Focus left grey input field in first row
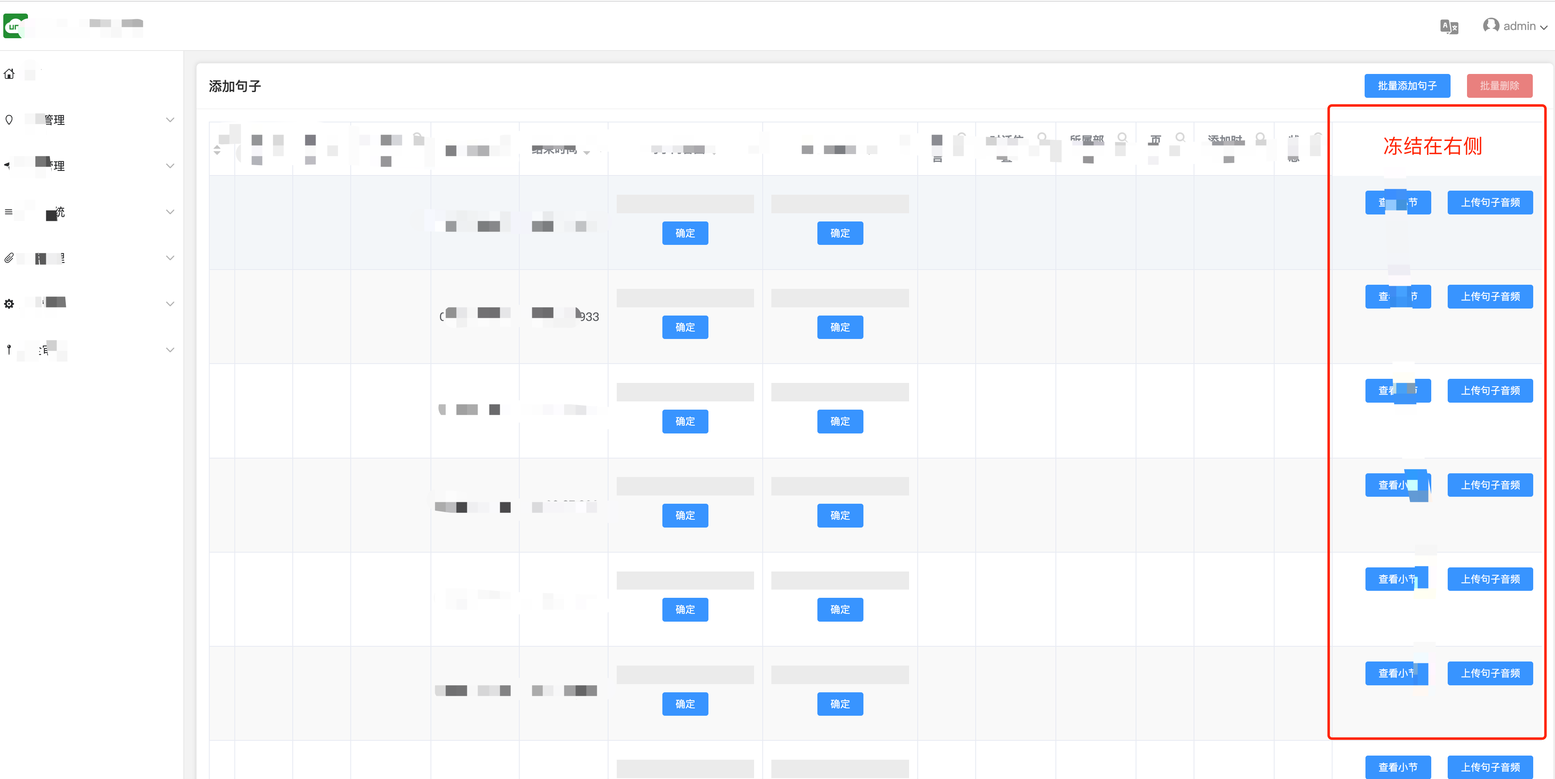The image size is (1555, 779). [x=685, y=204]
